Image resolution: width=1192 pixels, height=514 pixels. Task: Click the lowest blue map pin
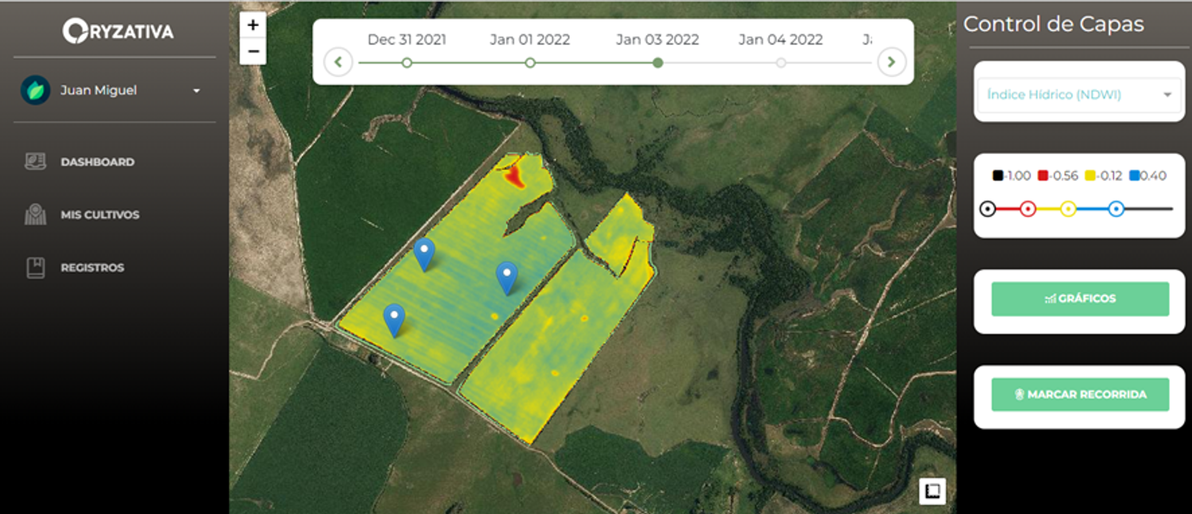coord(394,320)
